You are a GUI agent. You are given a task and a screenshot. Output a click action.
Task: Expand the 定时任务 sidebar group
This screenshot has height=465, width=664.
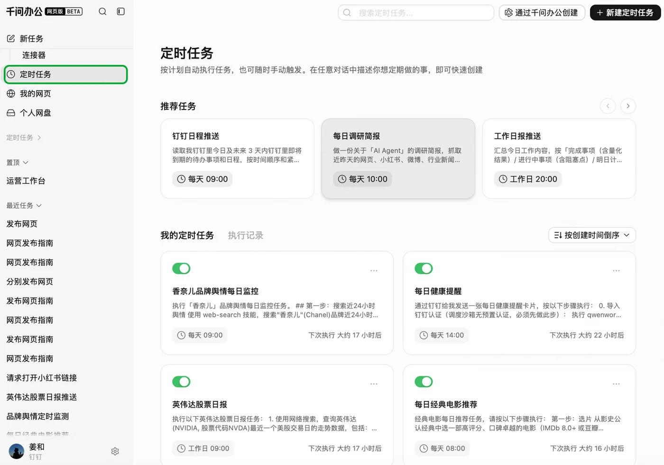click(24, 137)
